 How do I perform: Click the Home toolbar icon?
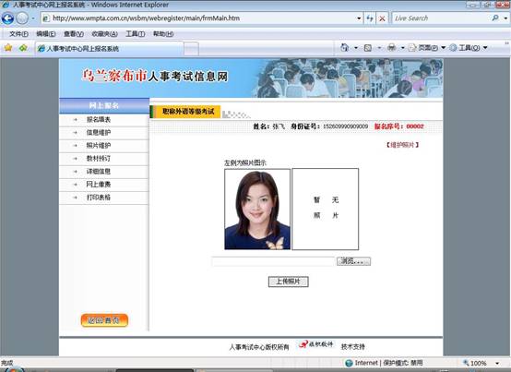pyautogui.click(x=344, y=48)
